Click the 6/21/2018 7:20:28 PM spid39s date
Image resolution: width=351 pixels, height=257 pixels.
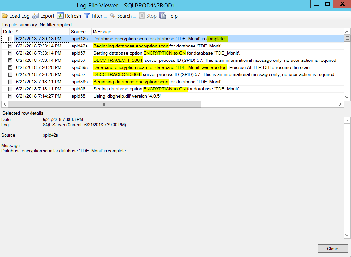(39, 67)
